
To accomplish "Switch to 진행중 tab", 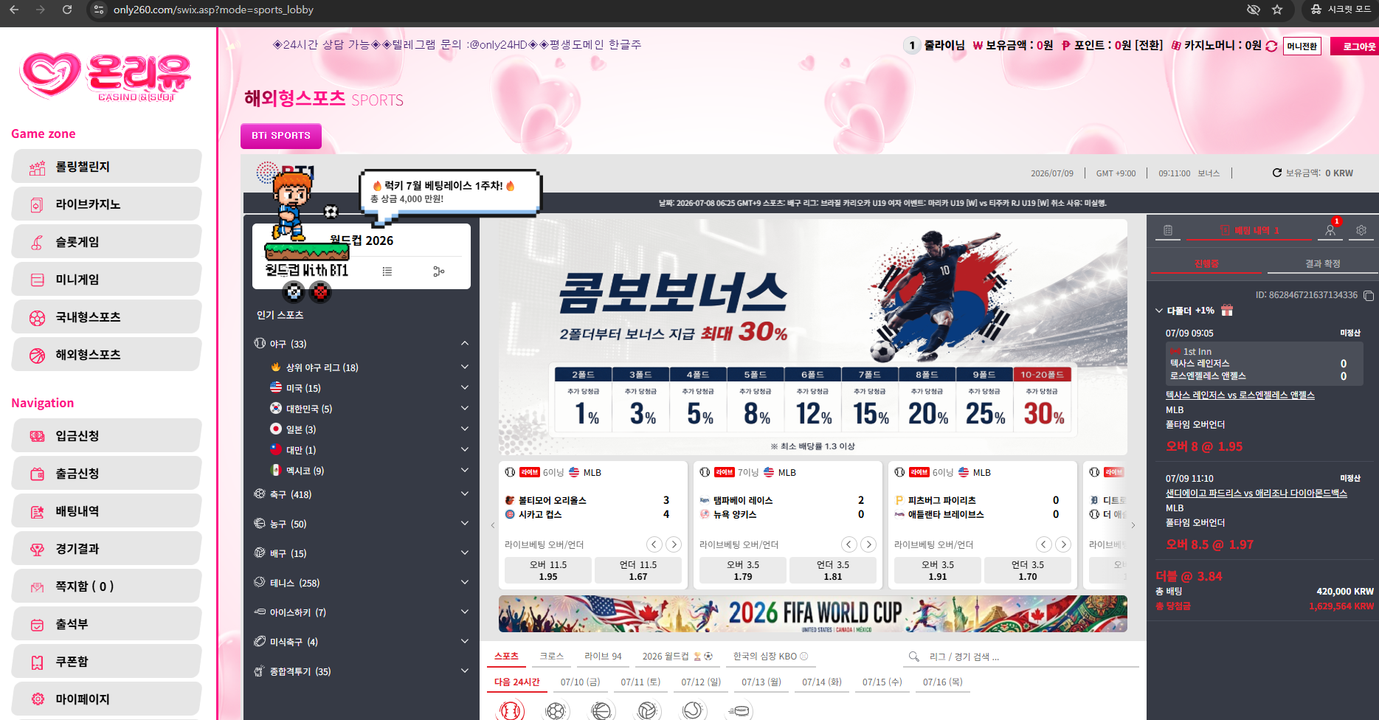I will point(1206,263).
